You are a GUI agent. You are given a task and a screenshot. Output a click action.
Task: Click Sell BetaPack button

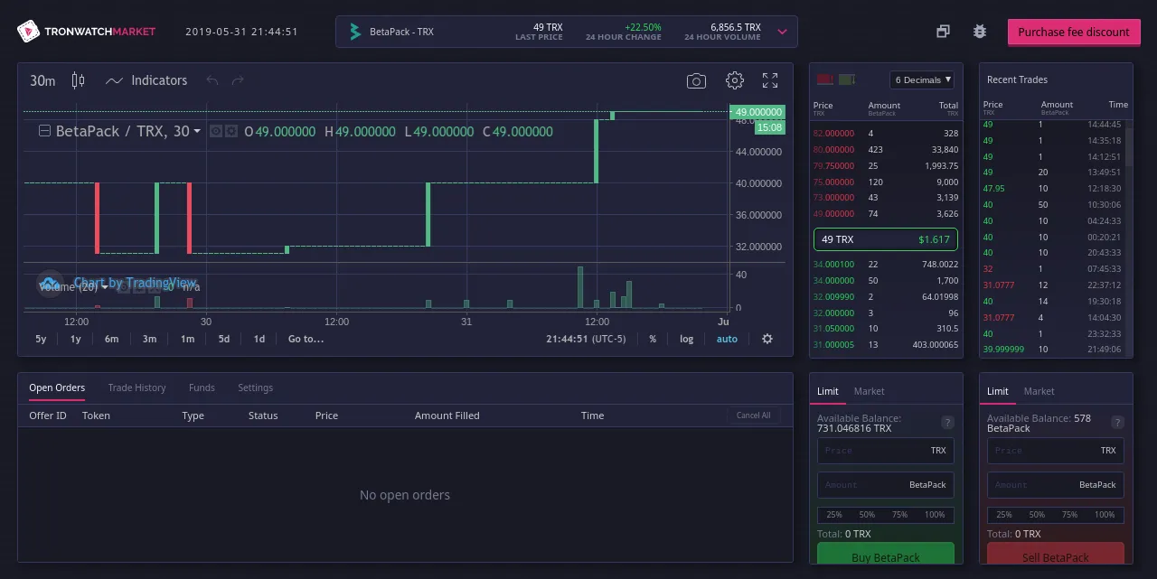click(1056, 553)
